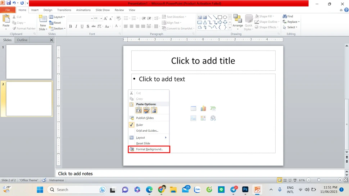Screen dimensions: 349x196
Task: Open Layout submenu in context menu
Action: click(x=149, y=137)
